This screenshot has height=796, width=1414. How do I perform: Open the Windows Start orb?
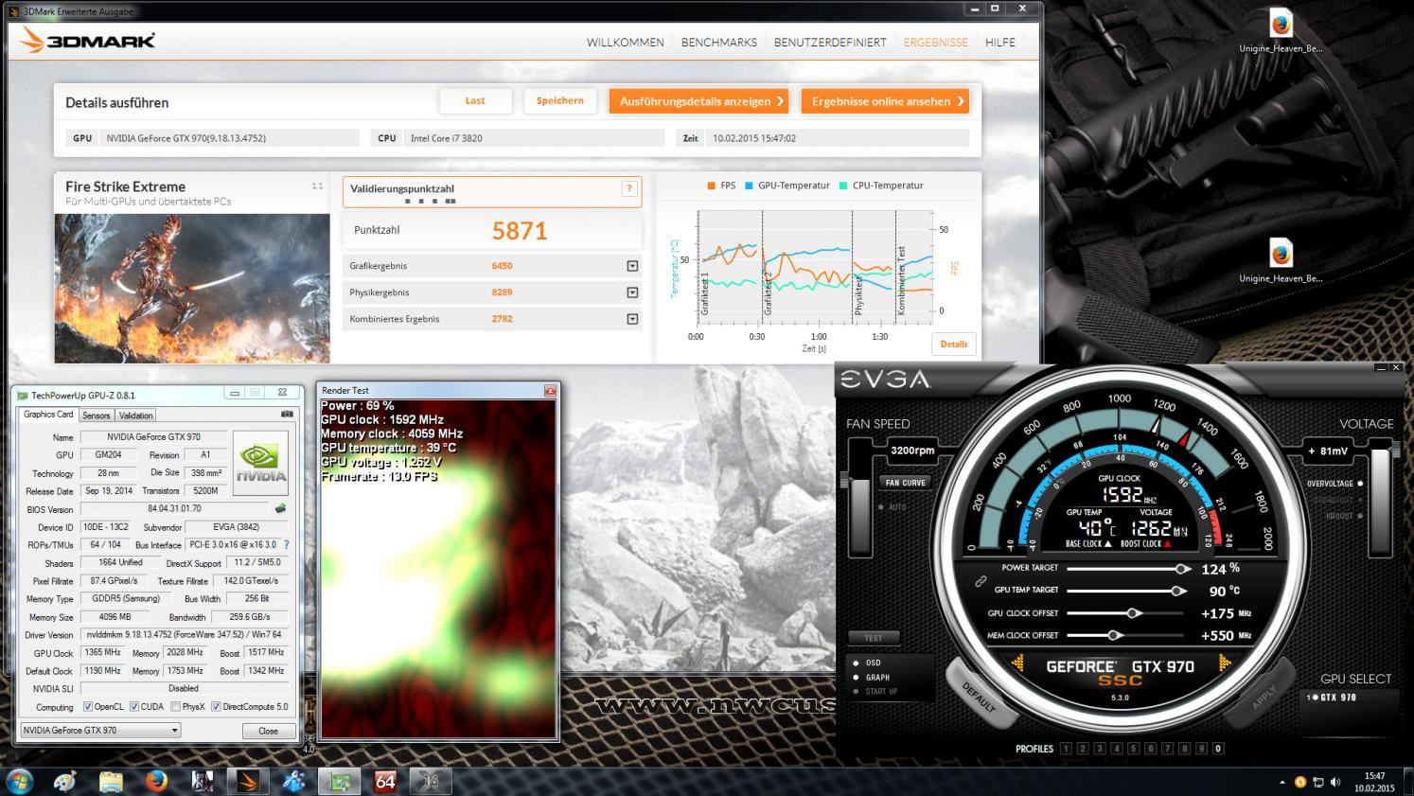pos(19,781)
